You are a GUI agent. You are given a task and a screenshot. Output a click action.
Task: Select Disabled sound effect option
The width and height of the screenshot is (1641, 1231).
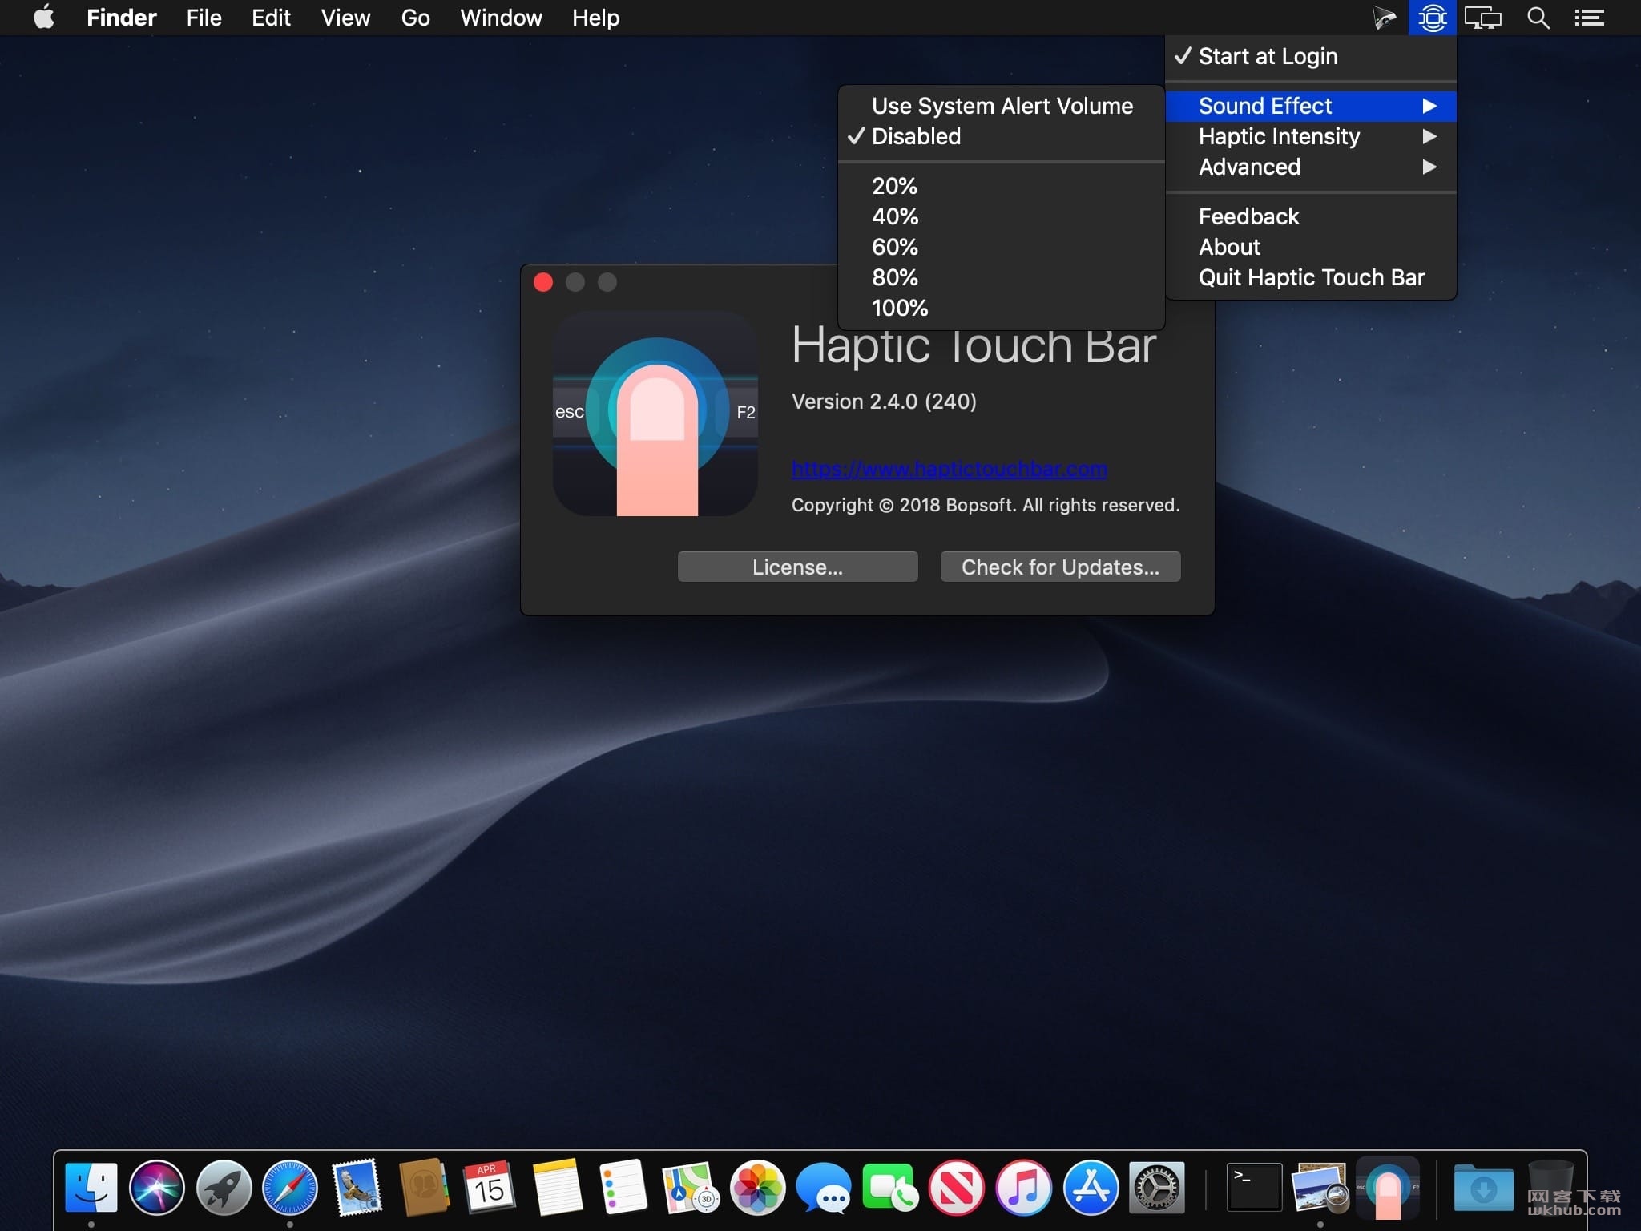point(1002,136)
